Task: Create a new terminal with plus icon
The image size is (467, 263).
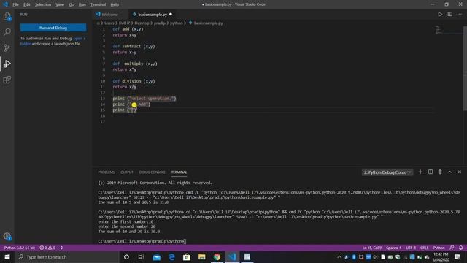Action: coord(420,172)
